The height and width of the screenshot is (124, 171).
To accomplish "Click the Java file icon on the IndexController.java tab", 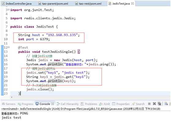I will pos(3,4).
